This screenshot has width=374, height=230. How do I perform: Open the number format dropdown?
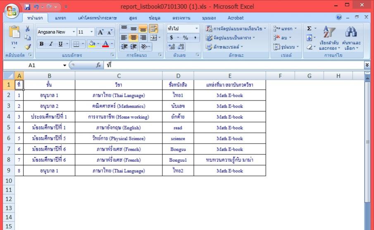[x=197, y=29]
